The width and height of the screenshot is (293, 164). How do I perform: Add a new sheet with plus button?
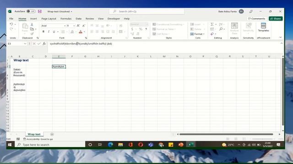[52, 134]
